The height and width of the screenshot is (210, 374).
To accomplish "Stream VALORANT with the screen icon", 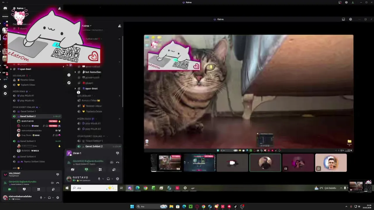I will coord(58,174).
